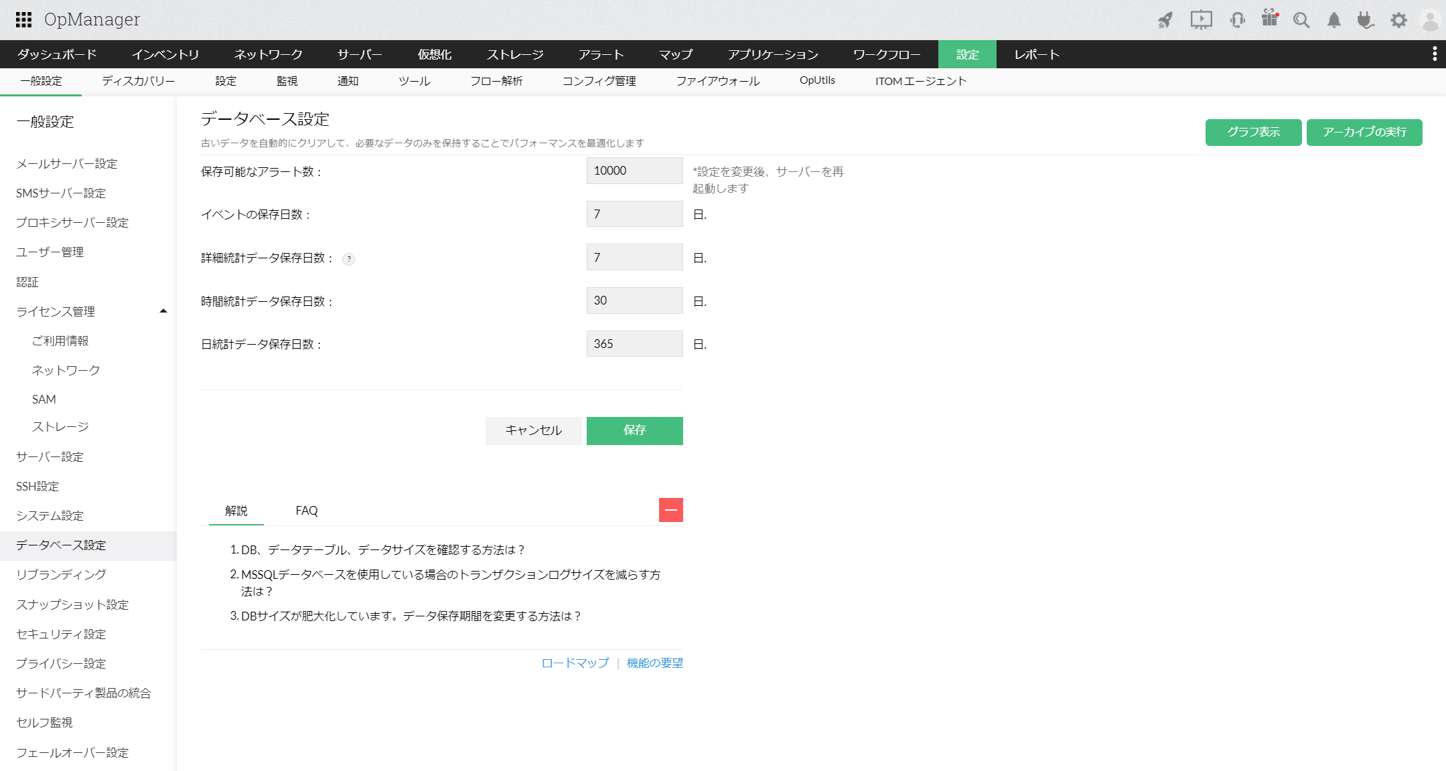Switch to the ツール sub-tab
Viewport: 1446px width, 771px height.
tap(414, 81)
